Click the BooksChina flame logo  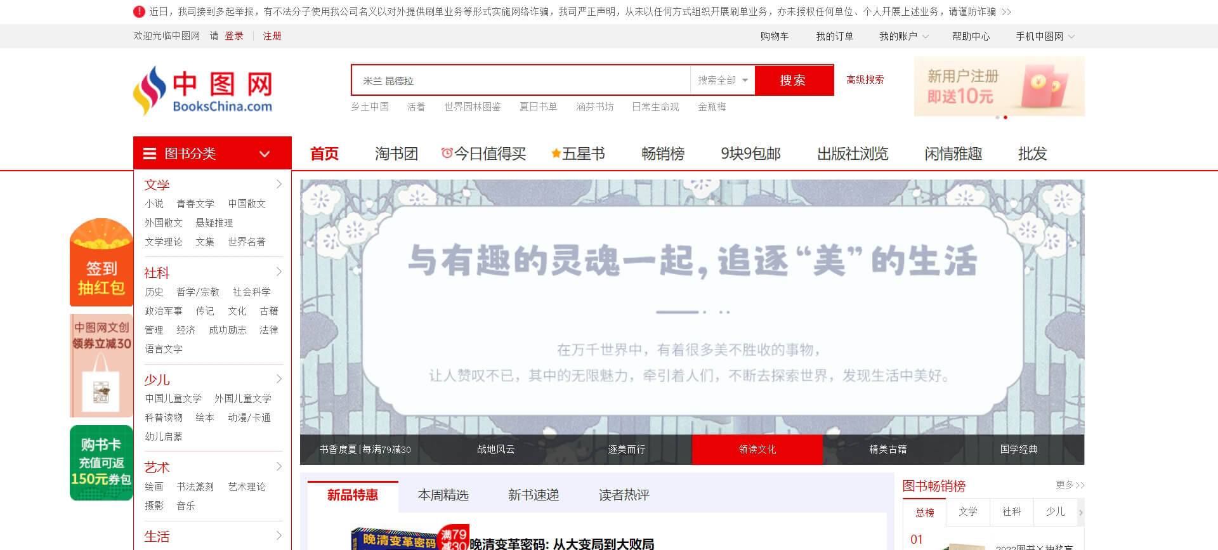click(150, 90)
